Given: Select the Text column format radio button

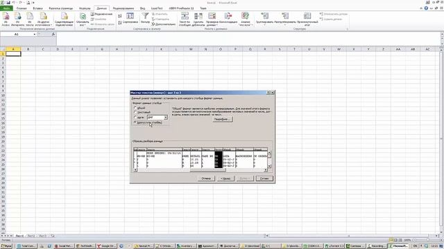Looking at the screenshot, I should 135,112.
